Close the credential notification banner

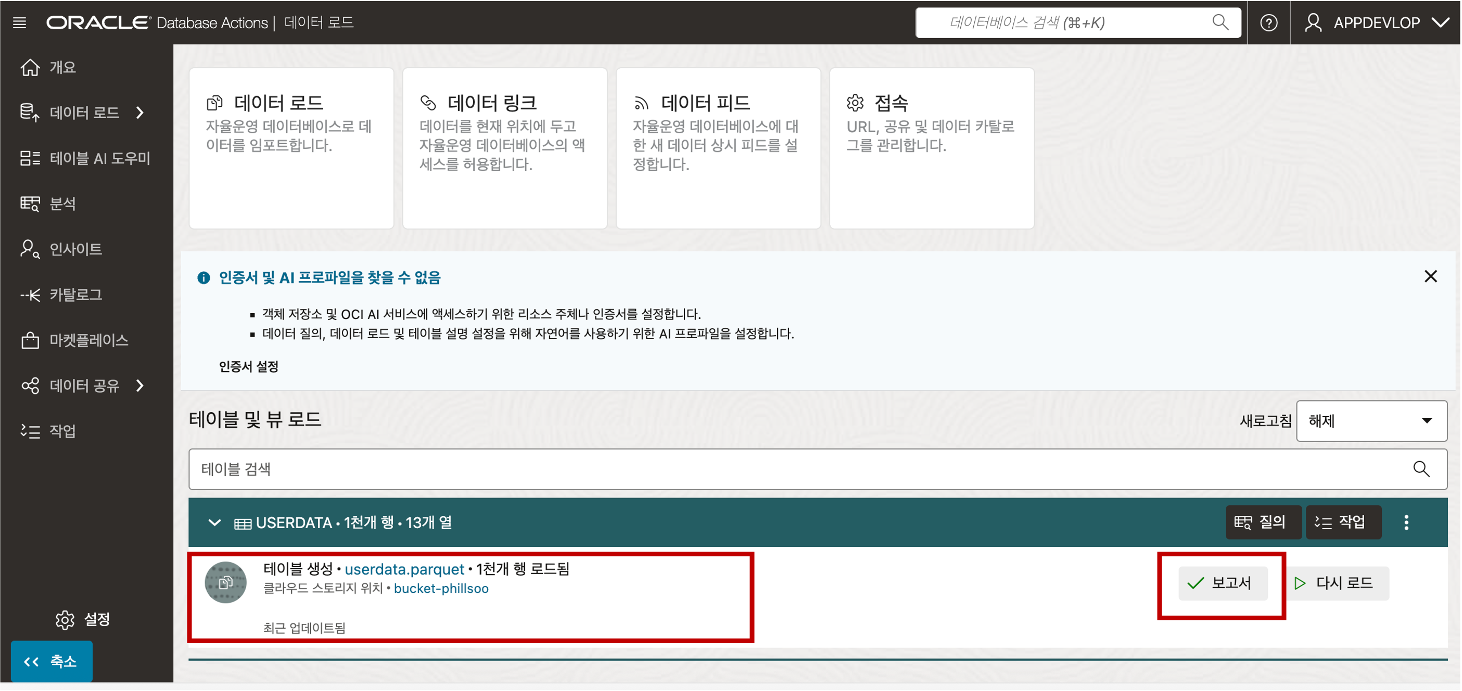(1430, 277)
